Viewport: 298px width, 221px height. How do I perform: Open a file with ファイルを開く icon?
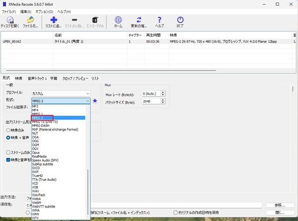(x=30, y=20)
